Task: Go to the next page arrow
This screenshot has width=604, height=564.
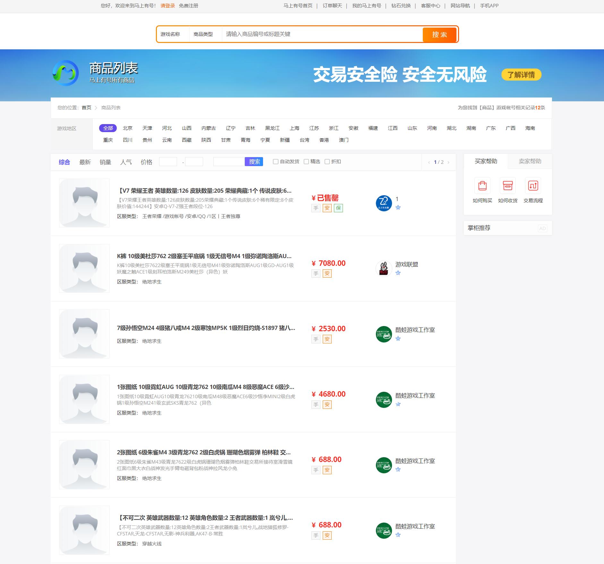Action: [448, 162]
